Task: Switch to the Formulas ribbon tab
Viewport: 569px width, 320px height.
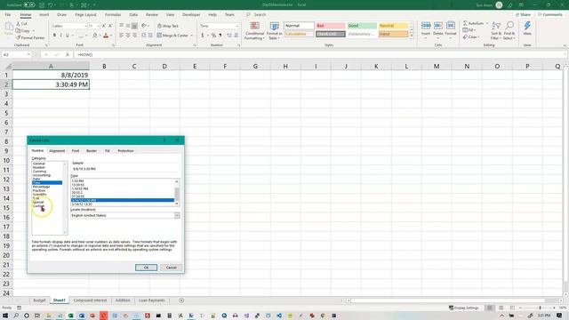Action: click(113, 14)
